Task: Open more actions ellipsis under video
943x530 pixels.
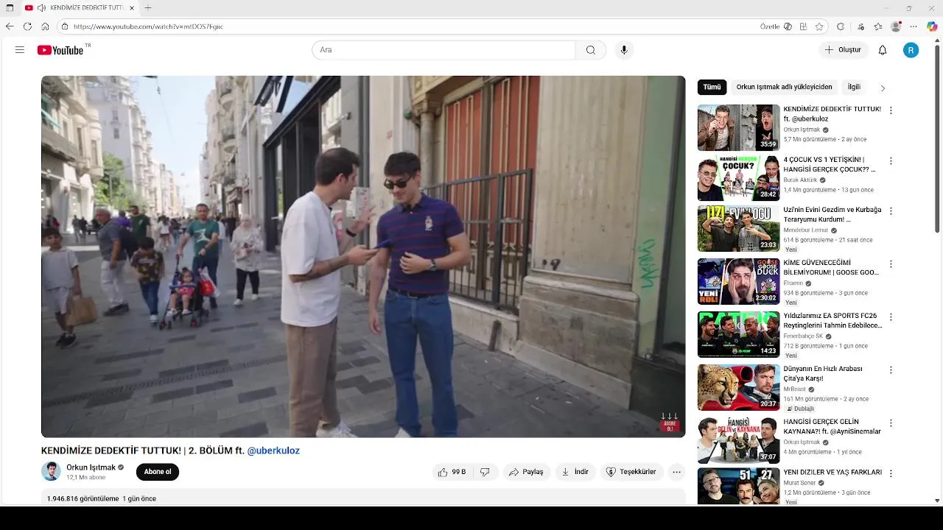Action: (677, 472)
